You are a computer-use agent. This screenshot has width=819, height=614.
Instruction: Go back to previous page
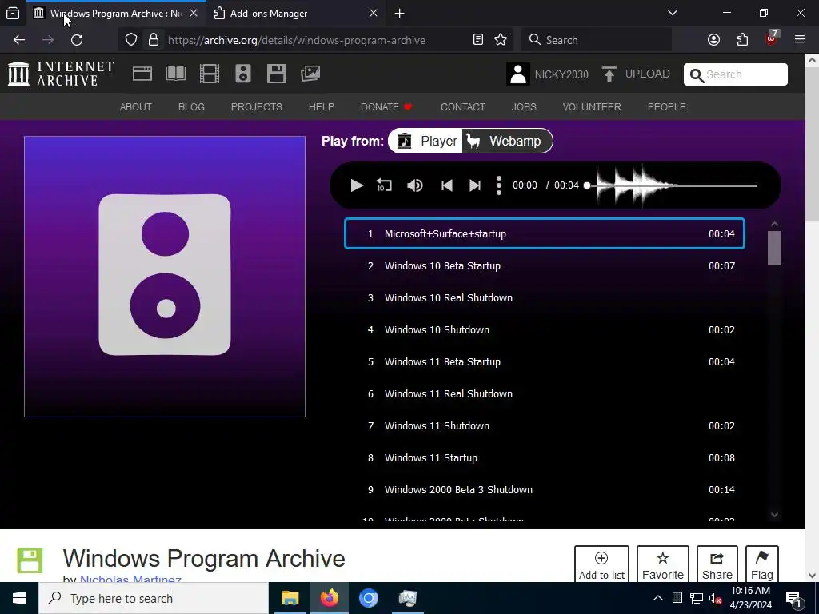(x=19, y=40)
